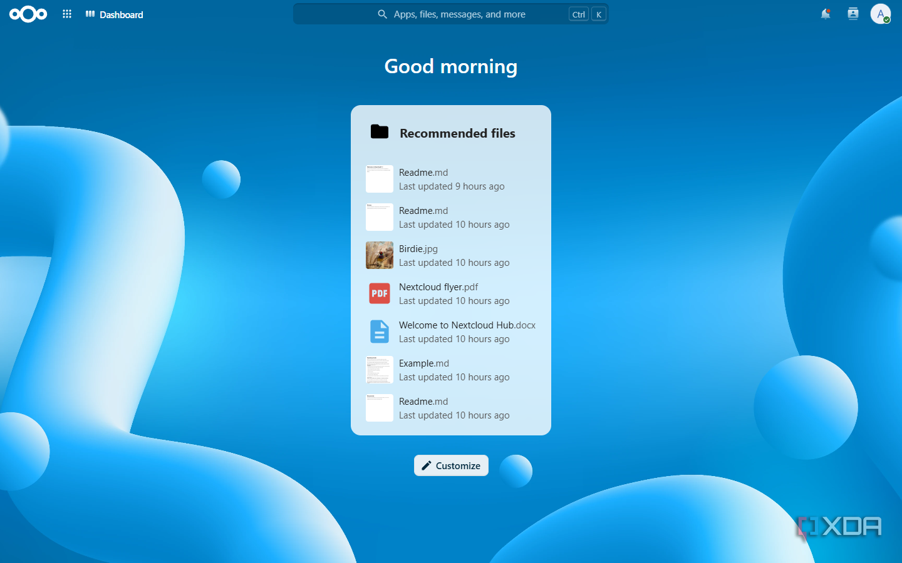The height and width of the screenshot is (563, 902).
Task: Open Nextcloud flyer.pdf entry
Action: tap(451, 293)
